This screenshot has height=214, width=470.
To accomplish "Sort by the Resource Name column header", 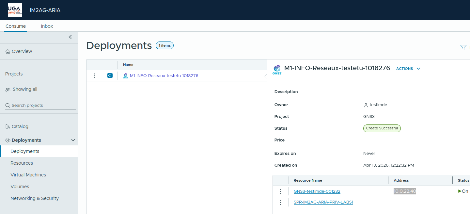I will click(x=307, y=180).
